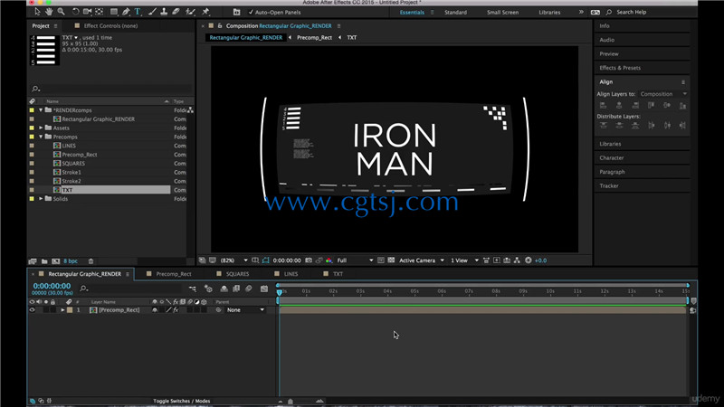
Task: Open the Tracker panel
Action: tap(608, 186)
